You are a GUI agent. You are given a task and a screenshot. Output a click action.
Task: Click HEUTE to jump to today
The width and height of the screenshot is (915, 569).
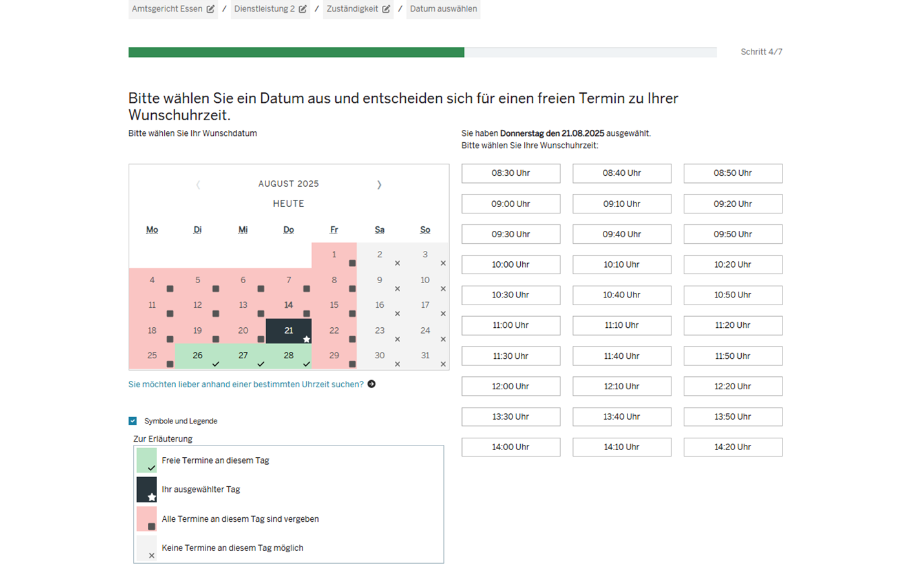pyautogui.click(x=288, y=204)
